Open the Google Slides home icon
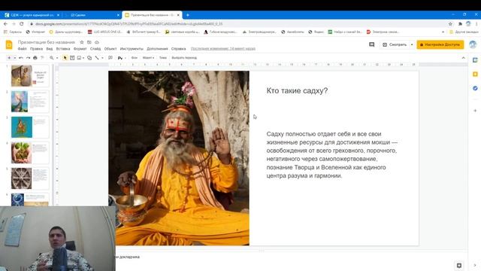Image resolution: width=481 pixels, height=271 pixels. coord(9,45)
